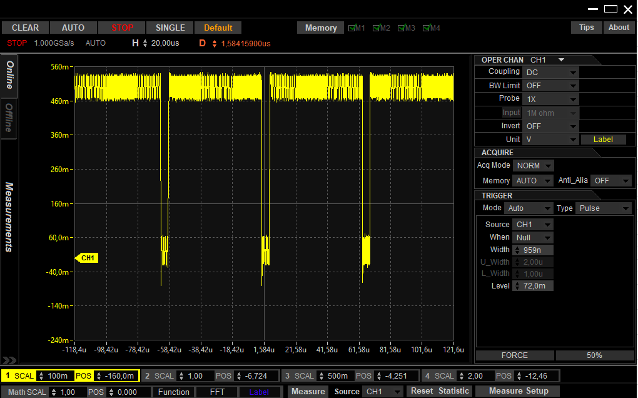Switch to the Offline tab

tap(9, 117)
